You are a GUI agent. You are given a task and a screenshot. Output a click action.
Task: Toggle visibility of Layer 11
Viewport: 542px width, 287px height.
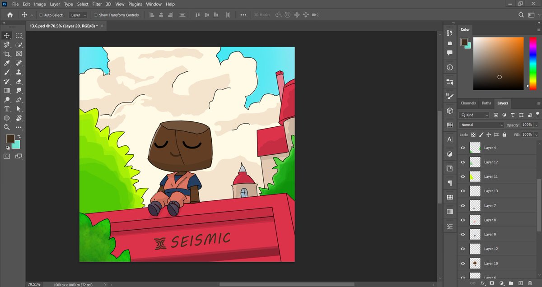(x=463, y=176)
